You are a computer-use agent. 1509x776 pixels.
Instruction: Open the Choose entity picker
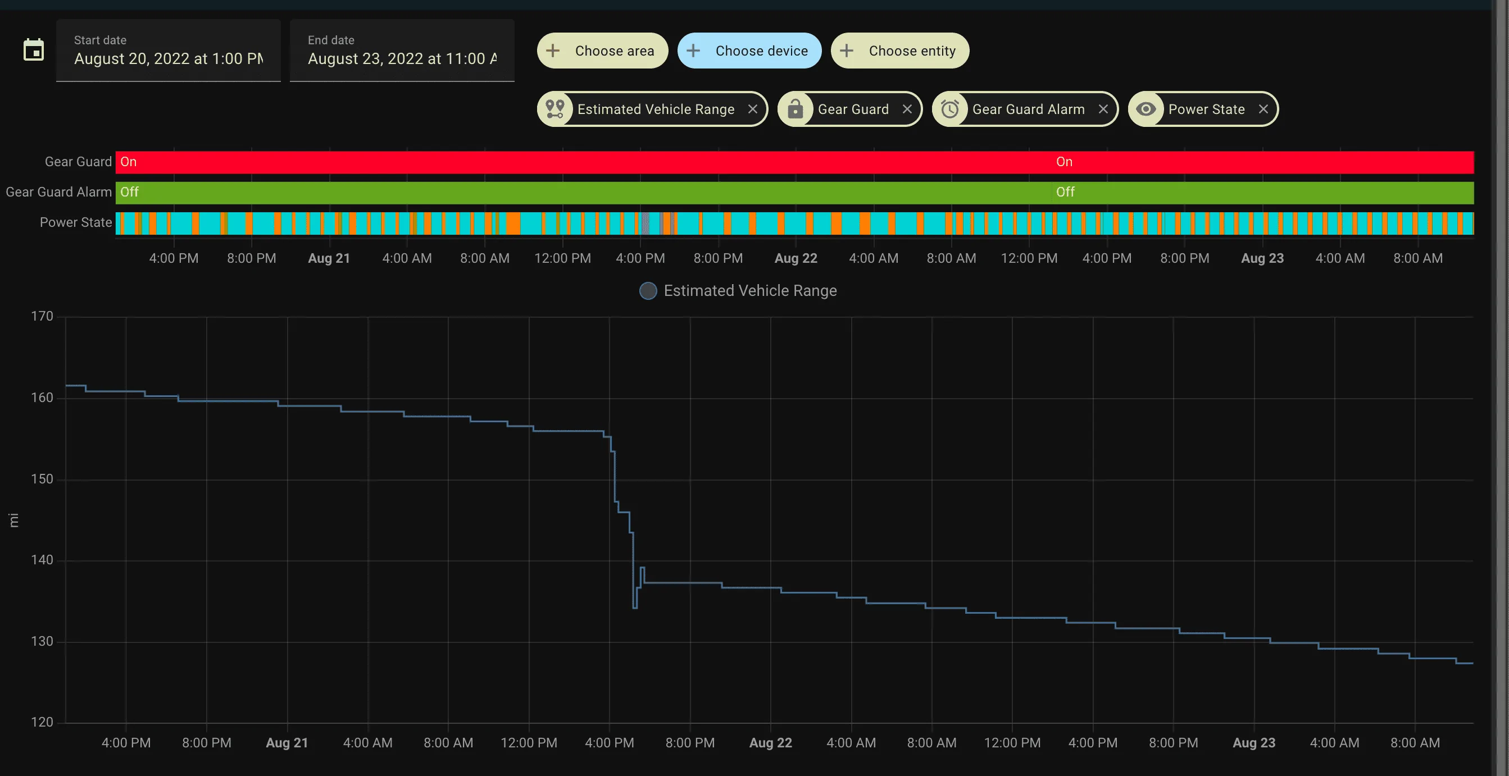900,51
